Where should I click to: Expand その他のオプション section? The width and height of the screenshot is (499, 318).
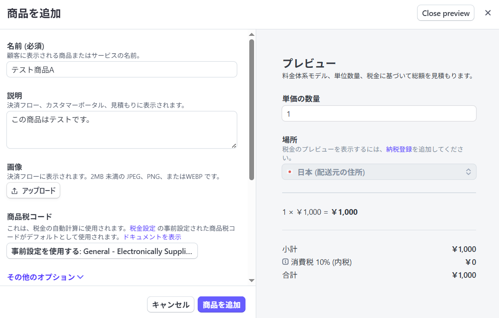pos(45,277)
